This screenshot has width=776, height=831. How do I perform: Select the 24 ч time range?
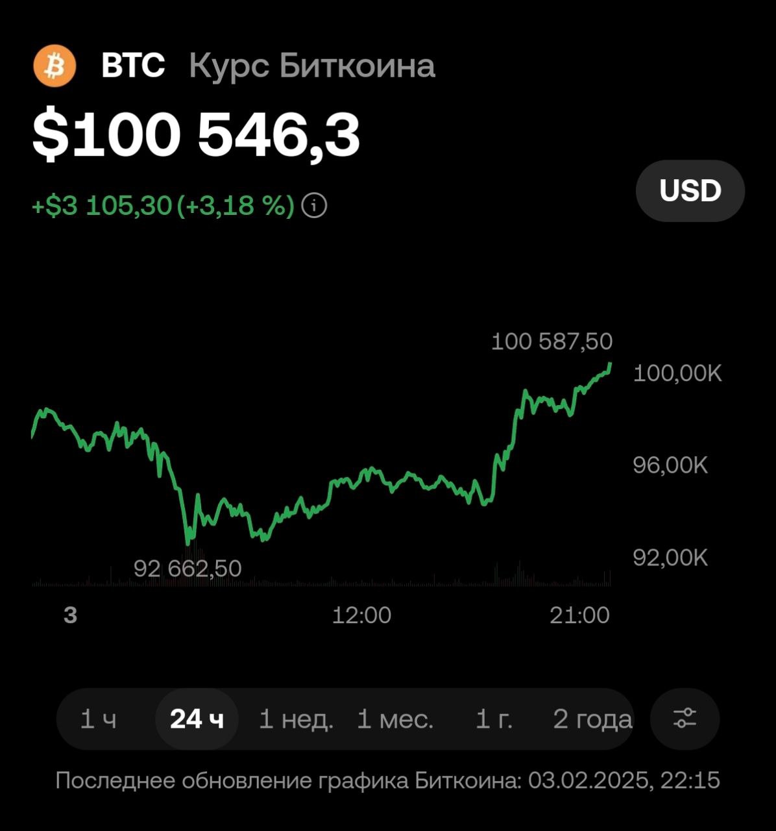[197, 719]
